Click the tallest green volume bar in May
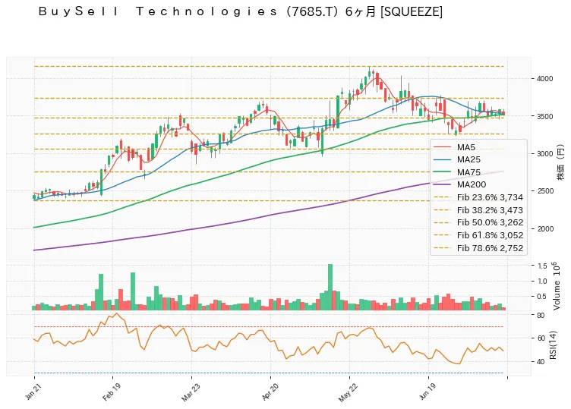The width and height of the screenshot is (571, 409). (x=330, y=287)
